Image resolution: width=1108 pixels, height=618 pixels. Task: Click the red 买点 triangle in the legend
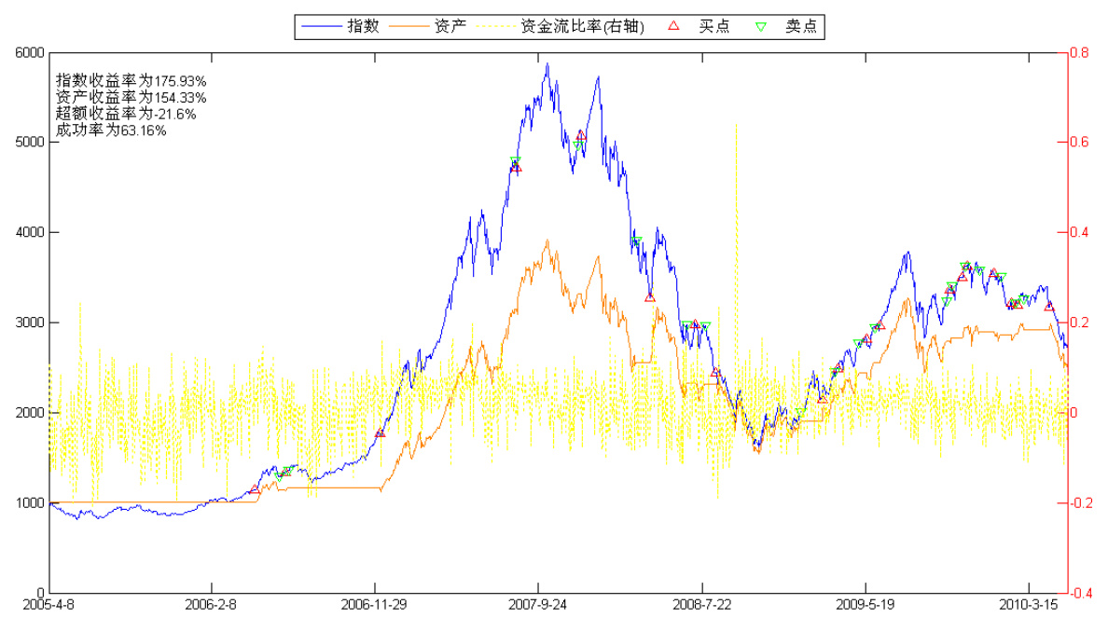675,27
